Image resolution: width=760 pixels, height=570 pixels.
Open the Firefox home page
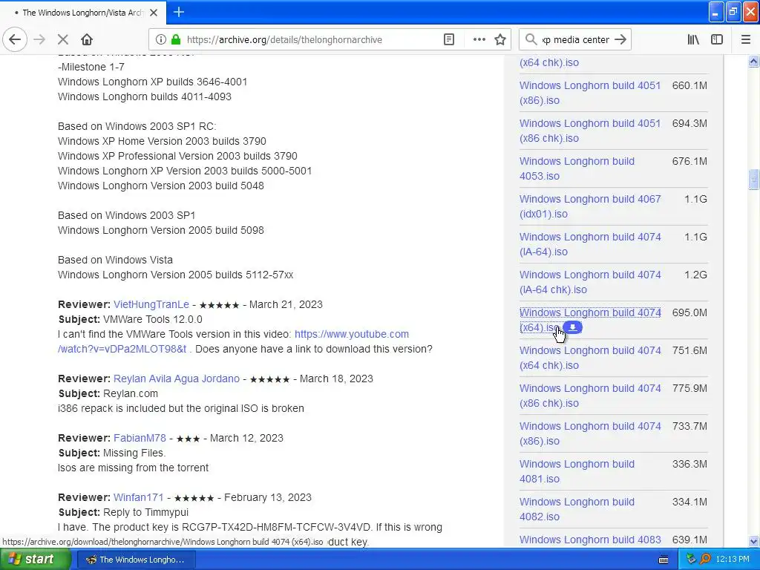coord(87,39)
